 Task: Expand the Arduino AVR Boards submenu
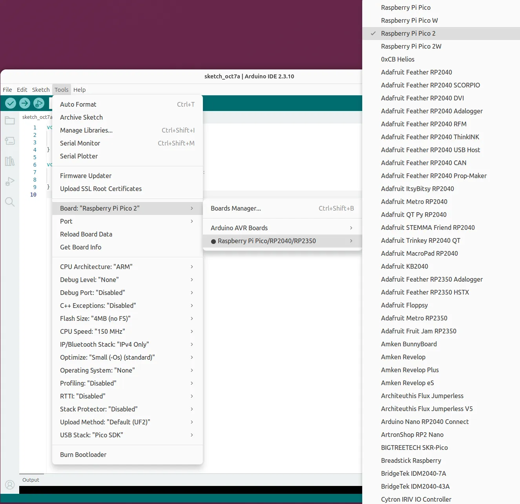[x=282, y=228]
